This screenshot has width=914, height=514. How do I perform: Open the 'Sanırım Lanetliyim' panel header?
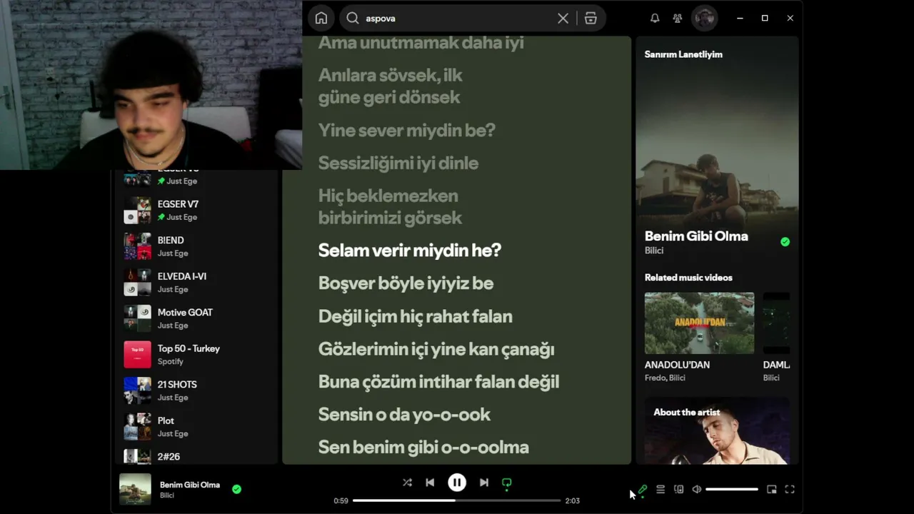pos(683,54)
